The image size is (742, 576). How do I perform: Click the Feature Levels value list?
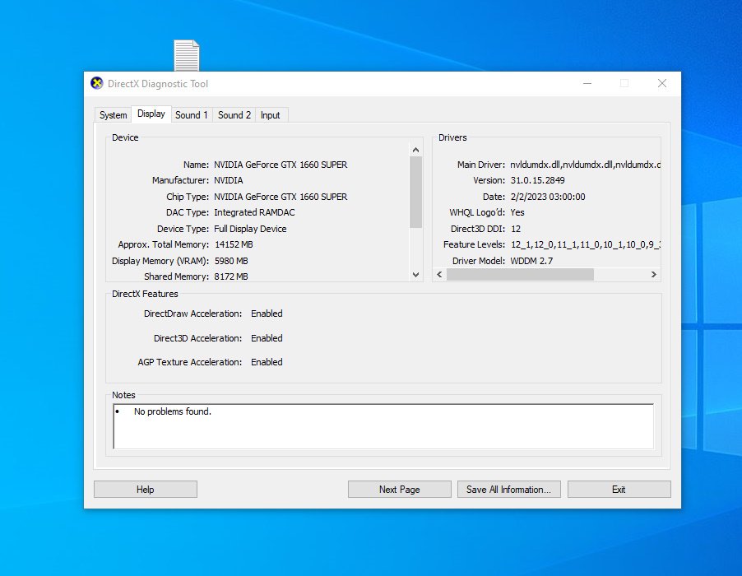point(586,244)
